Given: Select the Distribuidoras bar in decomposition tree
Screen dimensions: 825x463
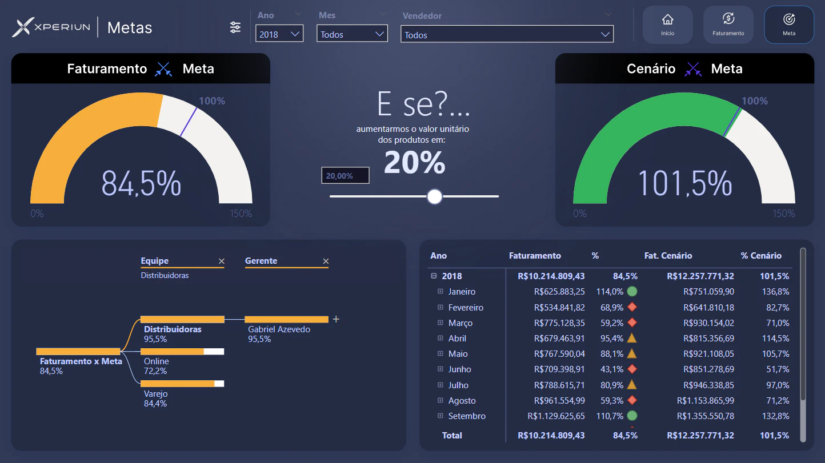Looking at the screenshot, I should pos(182,319).
